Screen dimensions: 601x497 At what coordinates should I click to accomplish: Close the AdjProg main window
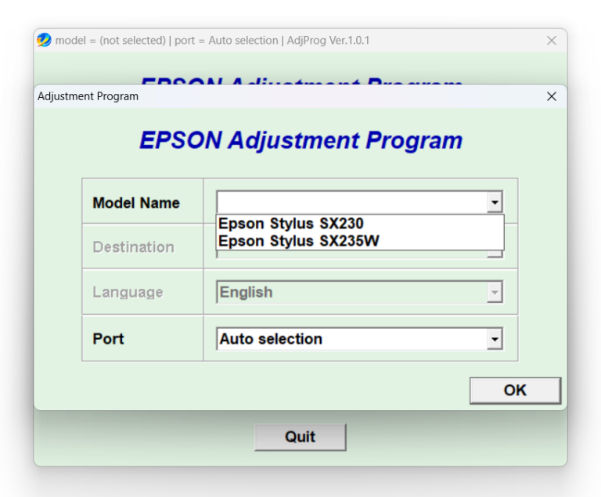pyautogui.click(x=551, y=40)
